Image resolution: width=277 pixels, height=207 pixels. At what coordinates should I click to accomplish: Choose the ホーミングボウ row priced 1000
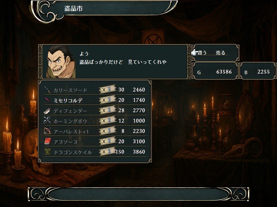96,120
